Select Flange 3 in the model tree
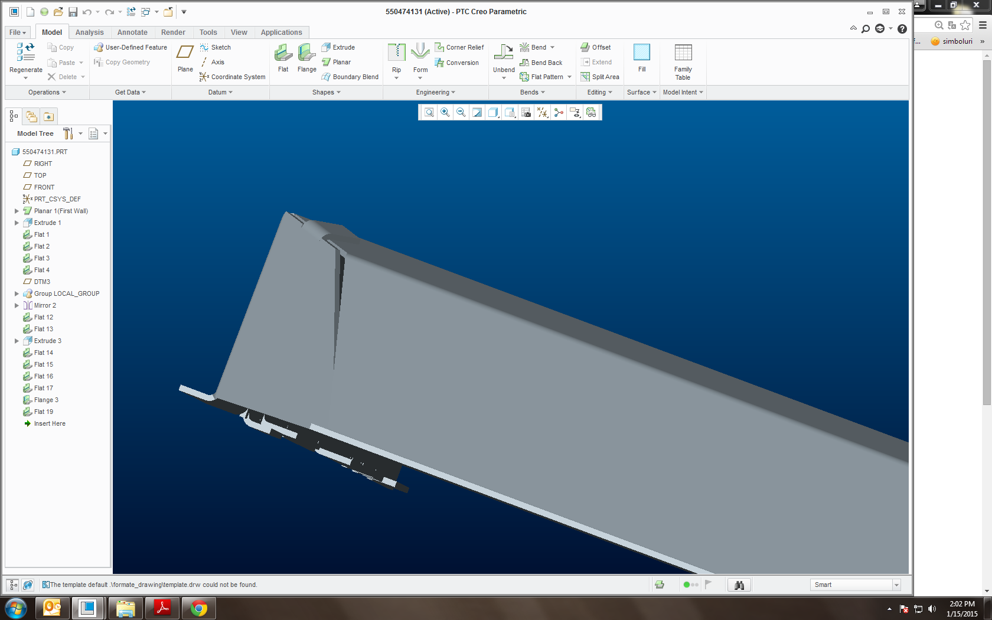This screenshot has width=992, height=620. tap(46, 400)
